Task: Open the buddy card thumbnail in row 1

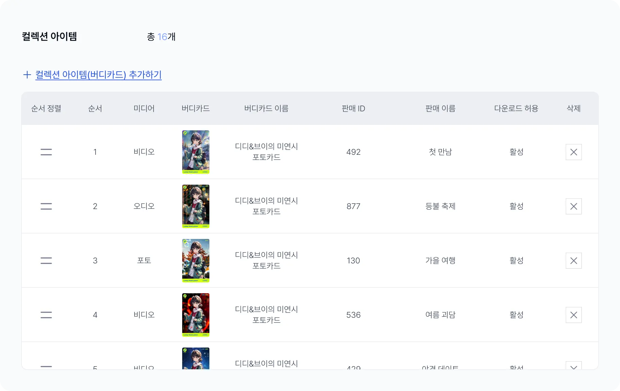Action: (x=196, y=152)
